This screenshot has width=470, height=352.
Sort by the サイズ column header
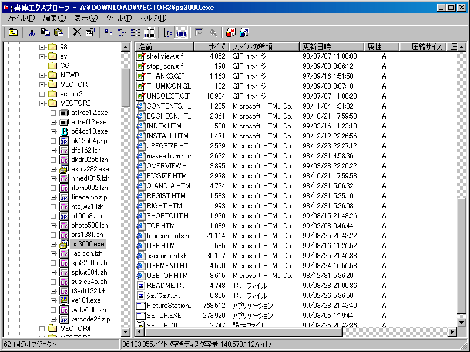tap(216, 47)
